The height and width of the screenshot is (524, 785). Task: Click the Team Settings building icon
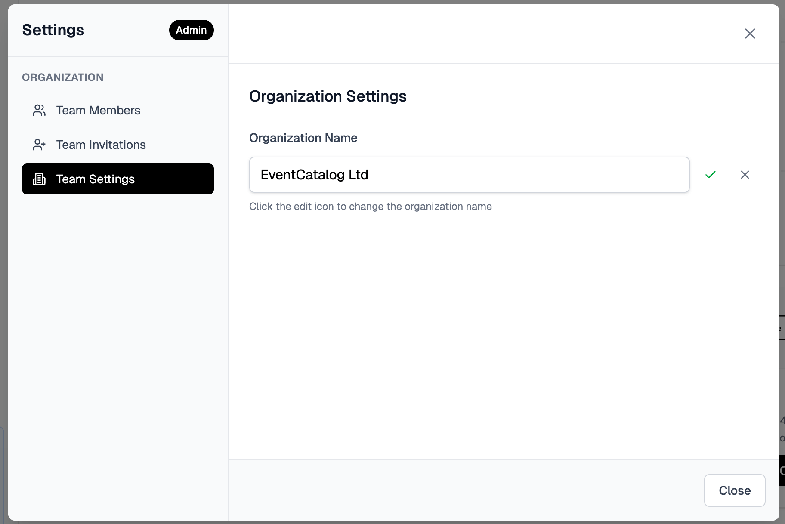[x=39, y=179]
